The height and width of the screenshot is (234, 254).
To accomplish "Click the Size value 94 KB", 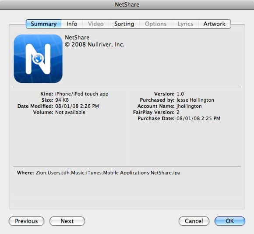I will click(62, 100).
